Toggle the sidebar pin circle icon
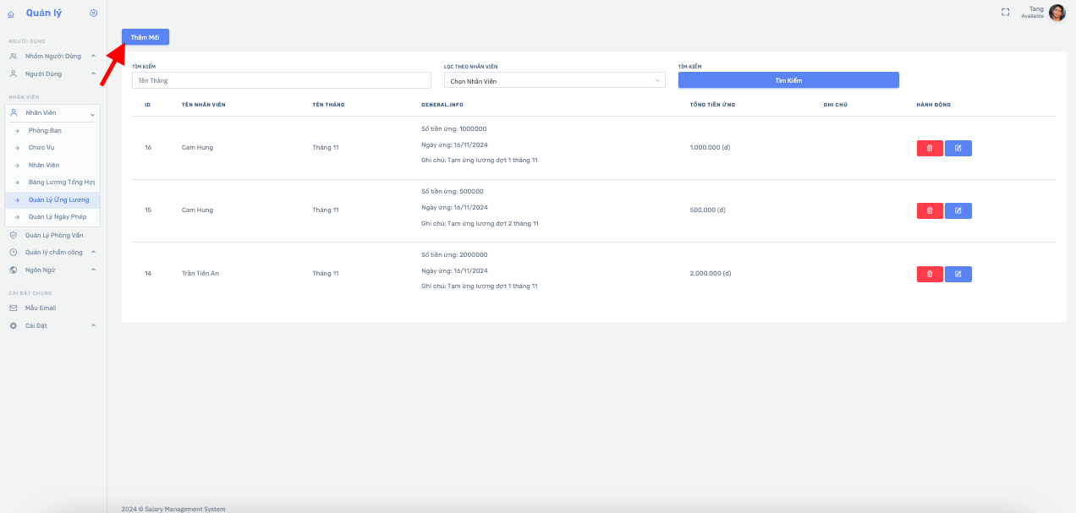The width and height of the screenshot is (1076, 513). point(93,13)
